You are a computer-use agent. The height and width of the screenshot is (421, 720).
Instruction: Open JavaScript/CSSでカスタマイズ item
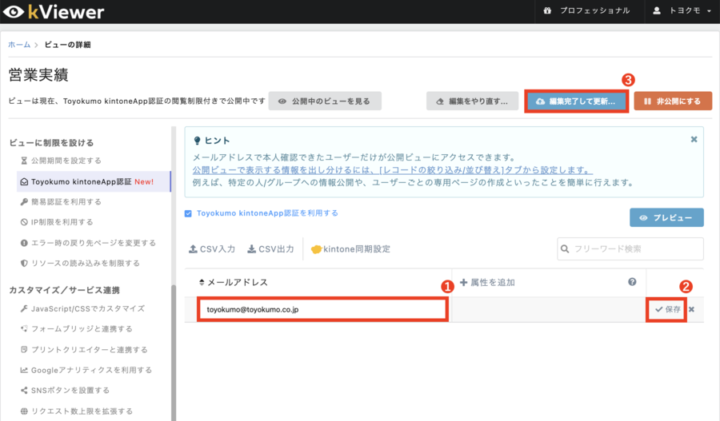coord(82,308)
